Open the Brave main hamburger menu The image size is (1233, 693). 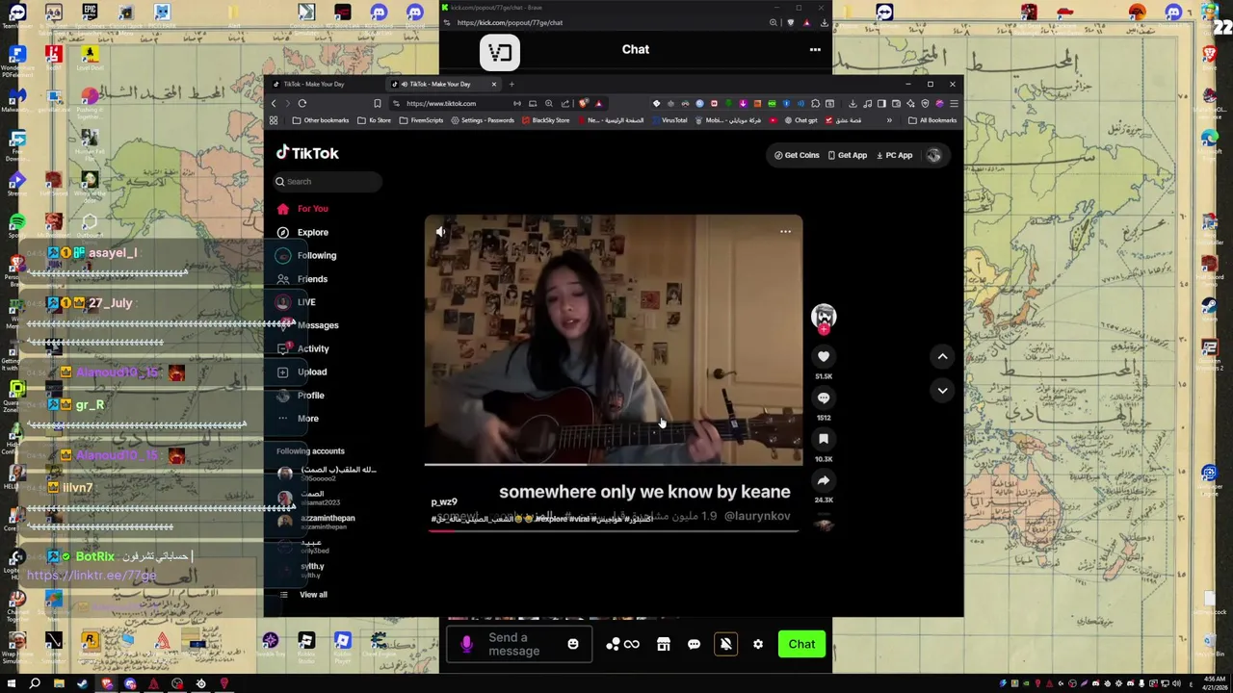[954, 104]
